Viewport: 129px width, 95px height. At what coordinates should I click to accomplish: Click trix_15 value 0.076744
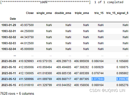(x=98, y=73)
